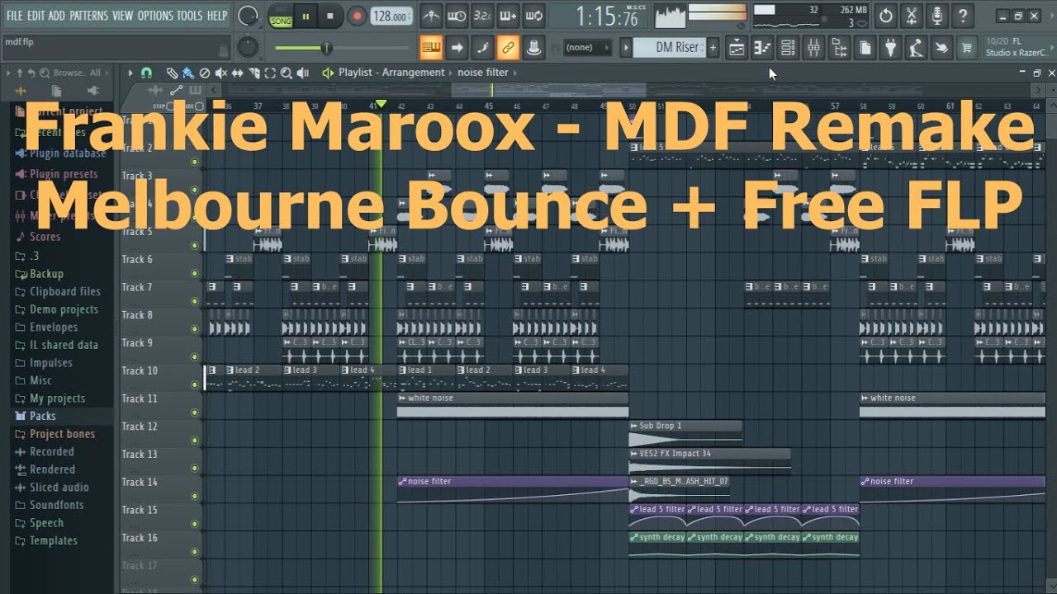Open the pattern list arrow beside DM Riser
Viewport: 1057px width, 594px height.
coord(626,48)
